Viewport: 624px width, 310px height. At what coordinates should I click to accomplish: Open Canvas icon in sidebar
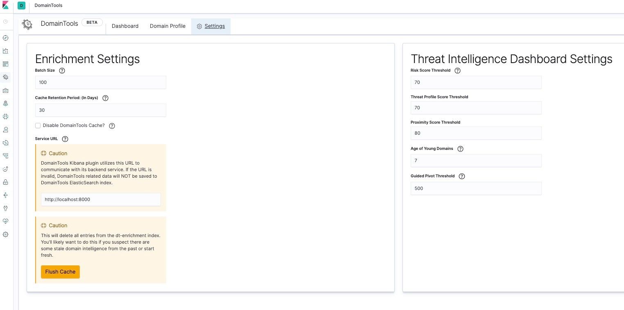[5, 90]
